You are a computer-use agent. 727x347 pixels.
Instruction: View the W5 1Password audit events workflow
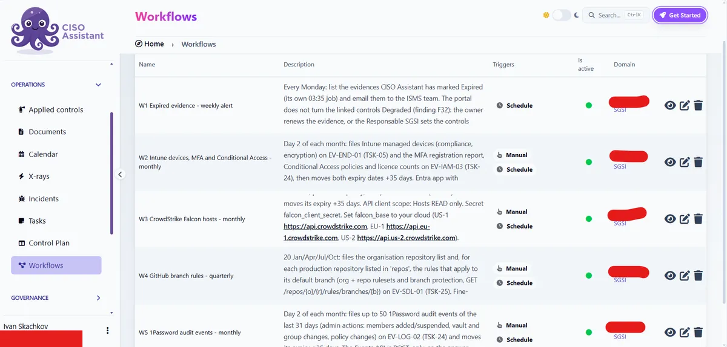(x=670, y=332)
